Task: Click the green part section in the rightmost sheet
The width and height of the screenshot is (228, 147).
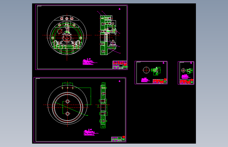Action: click(189, 71)
